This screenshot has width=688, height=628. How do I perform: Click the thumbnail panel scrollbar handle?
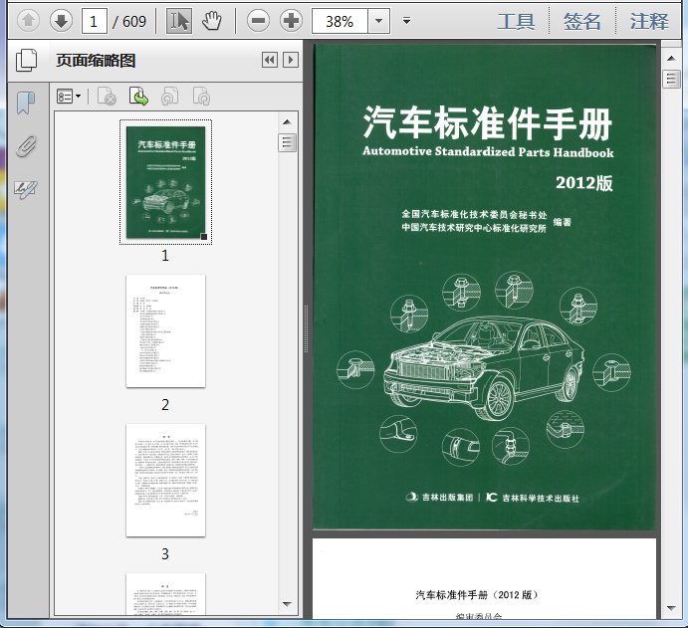pyautogui.click(x=288, y=142)
